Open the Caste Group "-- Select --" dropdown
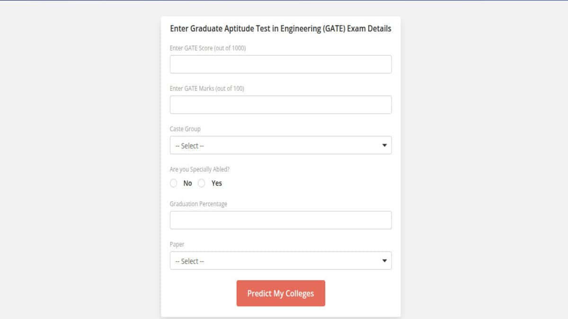 point(280,146)
